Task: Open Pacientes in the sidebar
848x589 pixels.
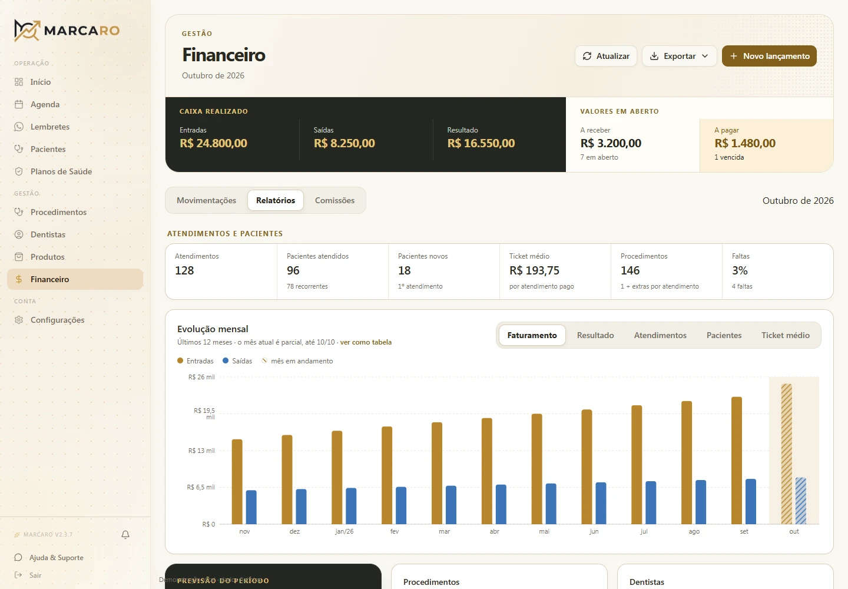Action: click(x=75, y=149)
